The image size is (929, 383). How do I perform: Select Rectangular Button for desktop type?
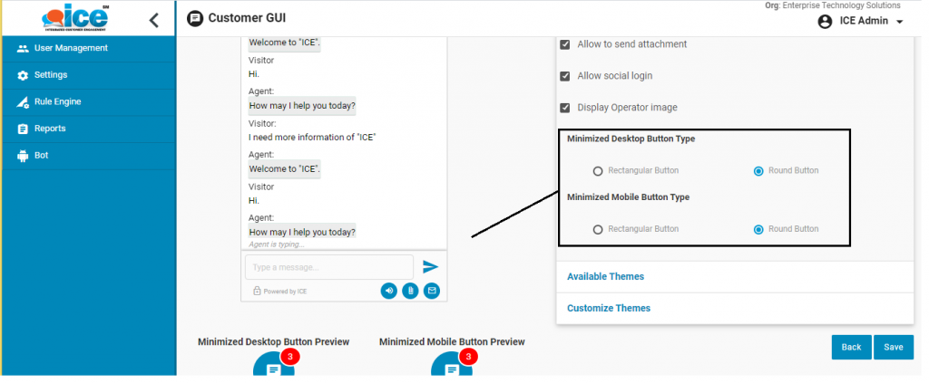point(598,171)
